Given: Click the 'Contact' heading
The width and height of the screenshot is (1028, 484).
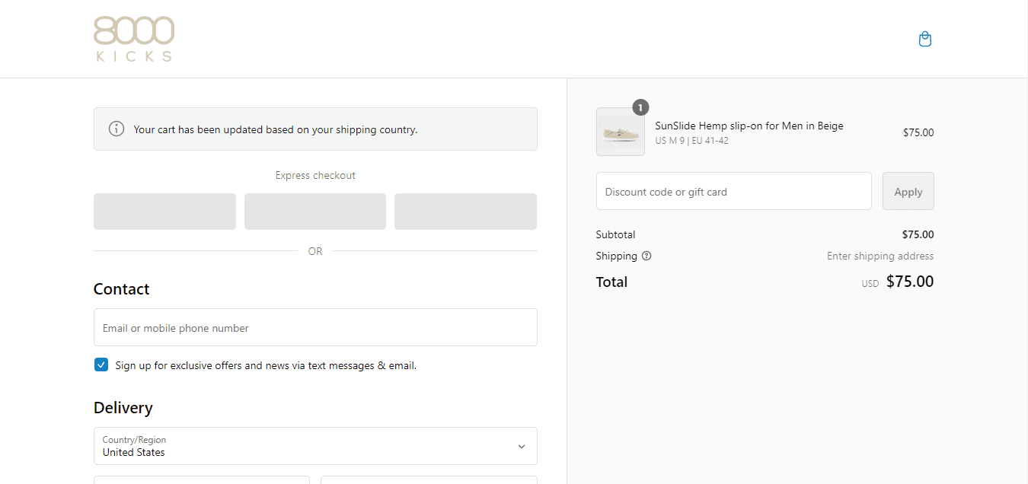Looking at the screenshot, I should [121, 289].
